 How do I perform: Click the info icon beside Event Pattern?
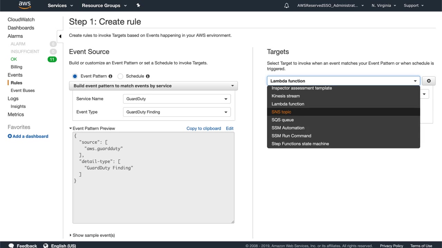(x=110, y=76)
